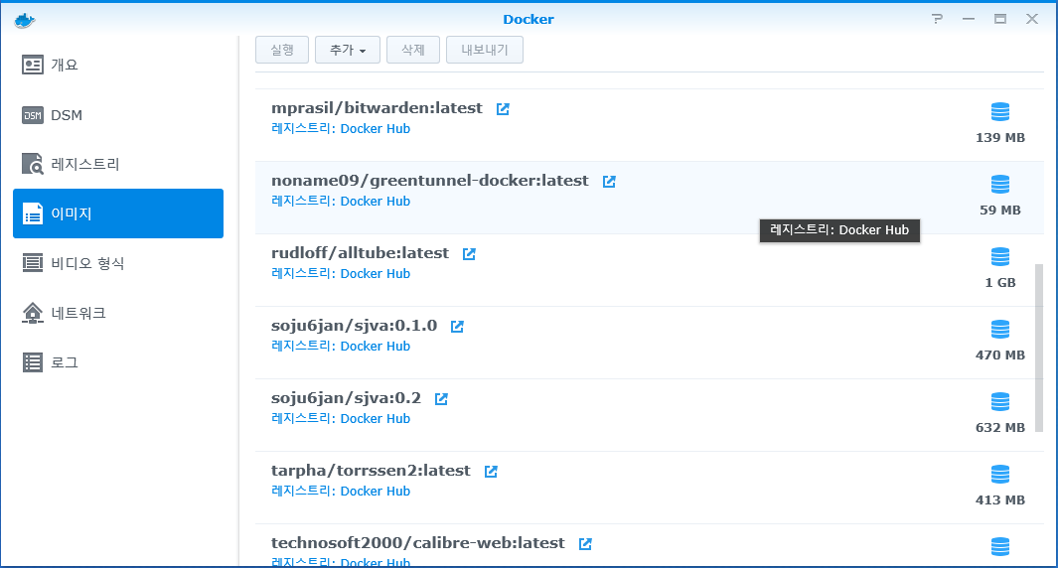1058x568 pixels.
Task: Select the noname09/greentunnel-docker:latest image name
Action: [x=430, y=181]
